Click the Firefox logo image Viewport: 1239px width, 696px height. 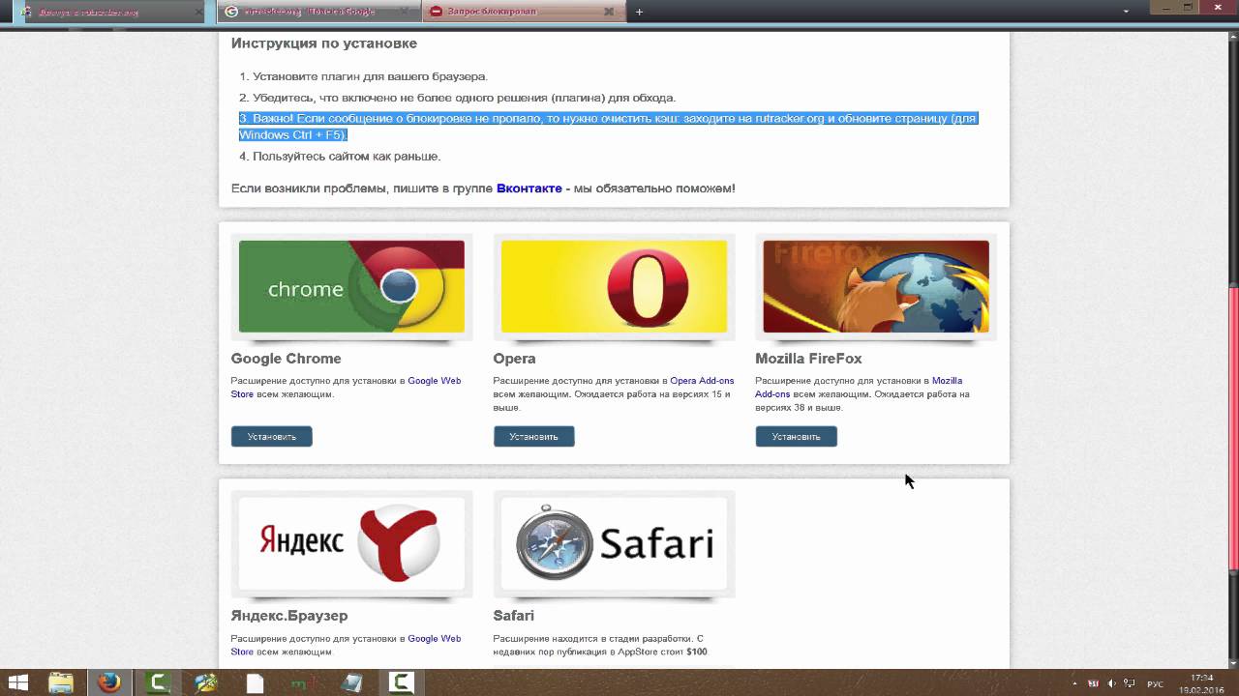pyautogui.click(x=876, y=286)
